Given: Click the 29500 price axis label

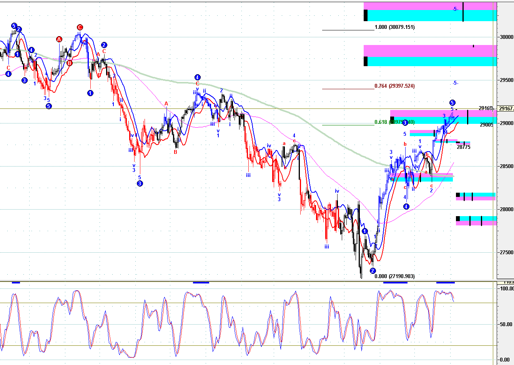Looking at the screenshot, I should (x=506, y=80).
